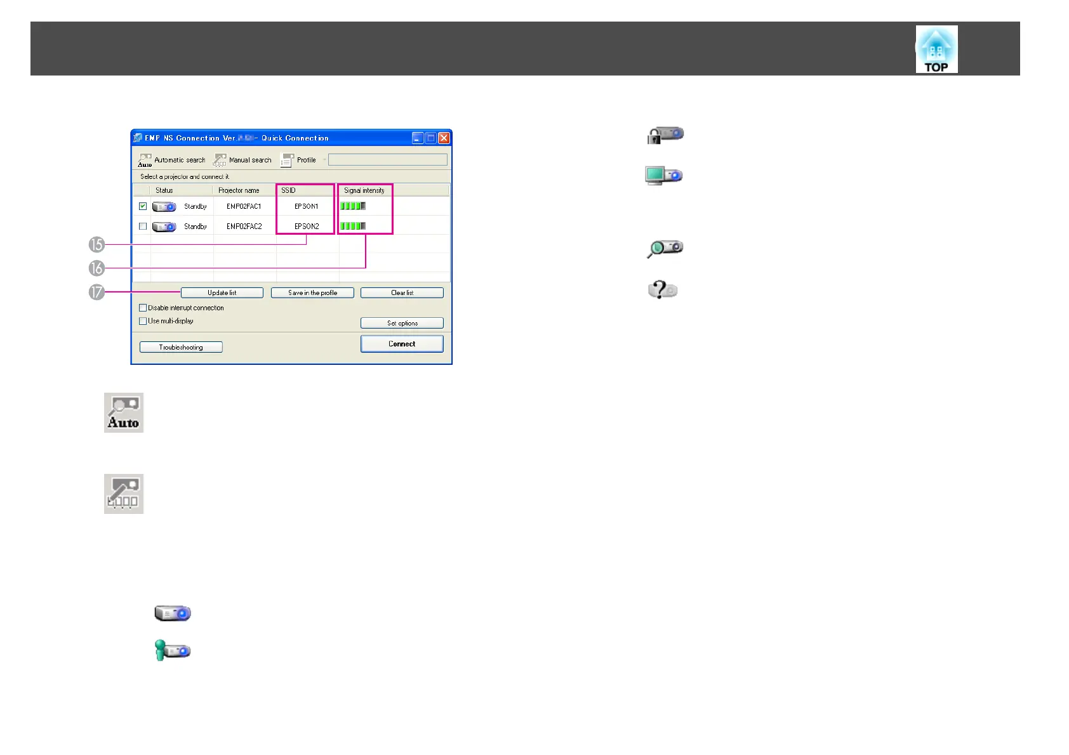Enable the Use multi-display checkbox

click(143, 321)
